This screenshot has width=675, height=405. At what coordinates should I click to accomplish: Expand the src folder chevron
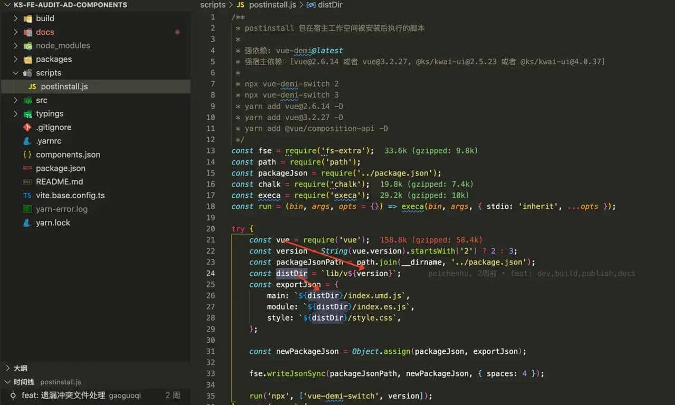(15, 100)
